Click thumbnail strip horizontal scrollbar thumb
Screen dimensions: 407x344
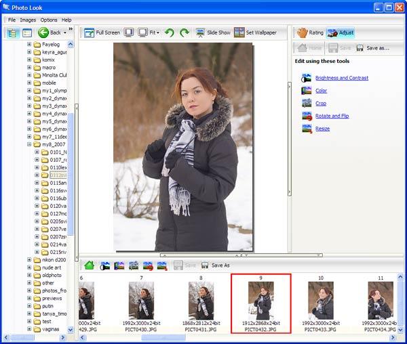click(163, 337)
